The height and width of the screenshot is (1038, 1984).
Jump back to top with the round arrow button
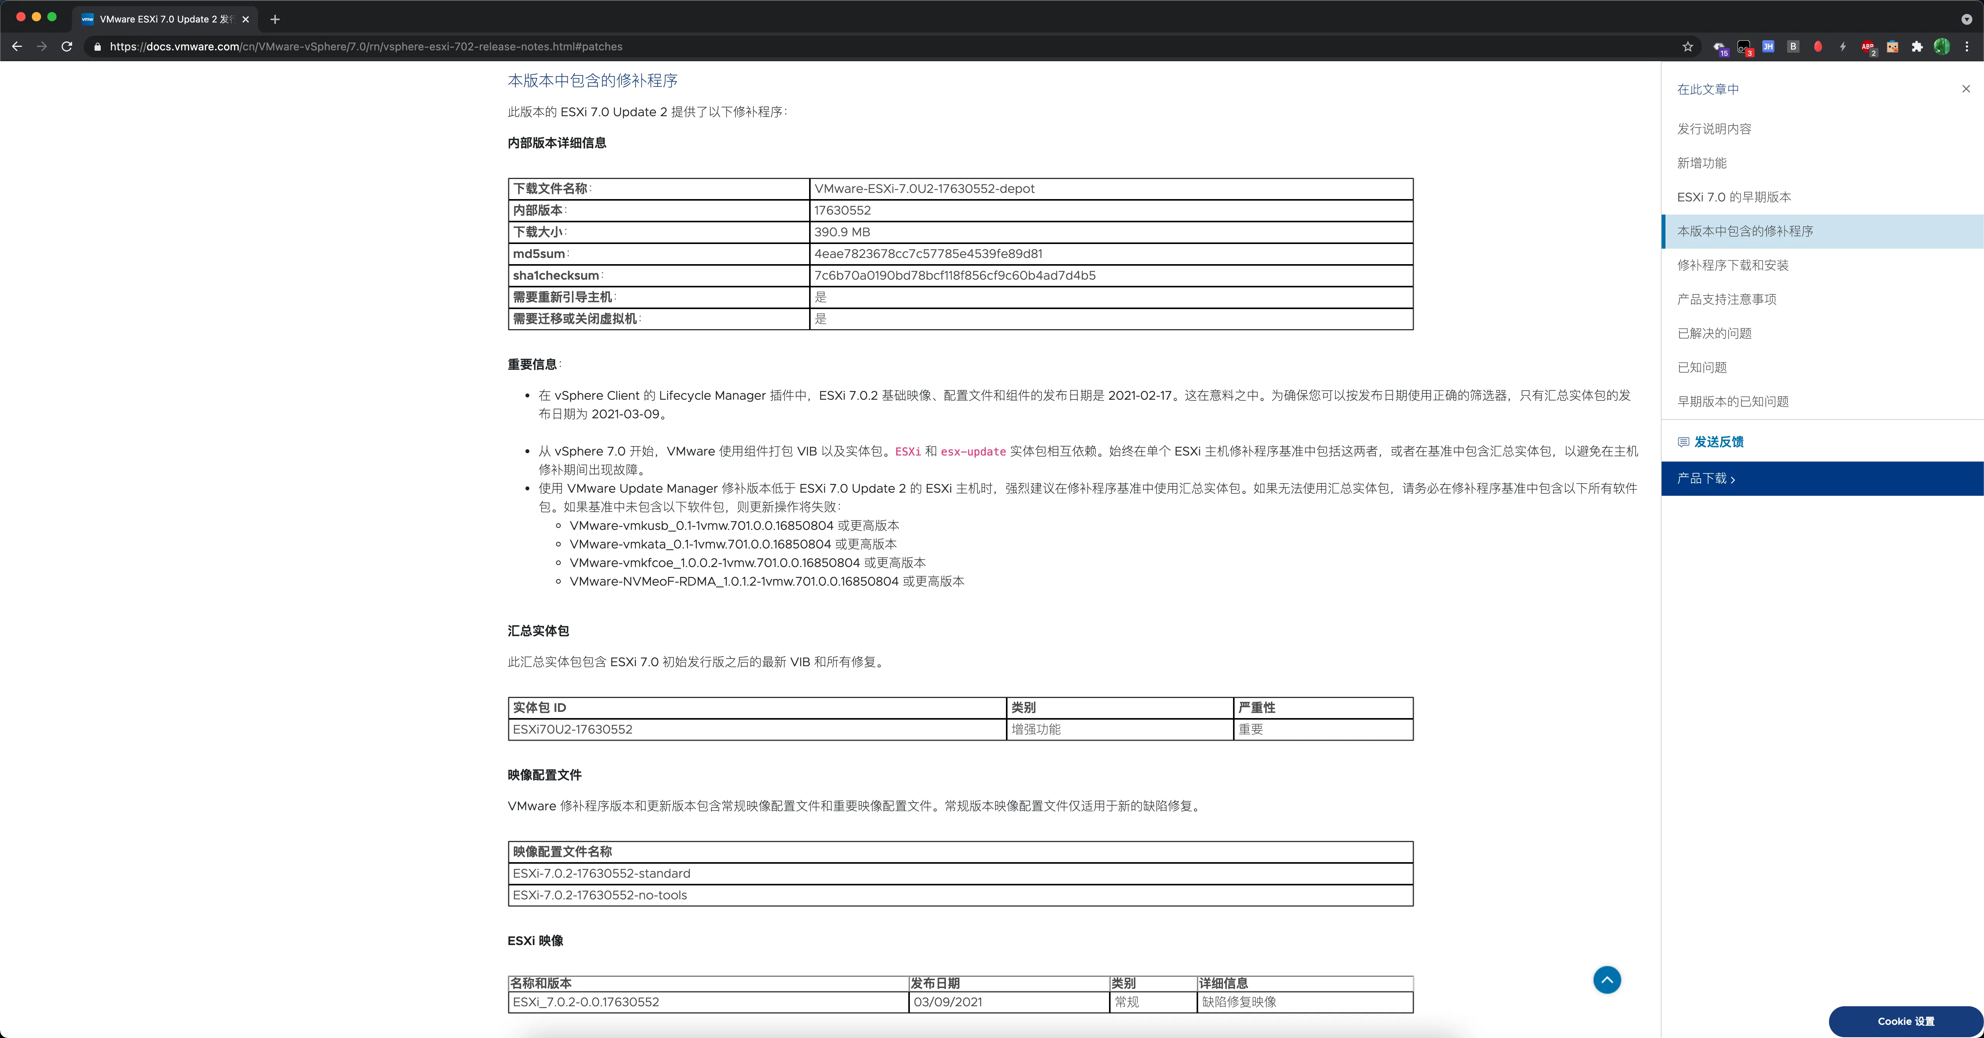pos(1607,980)
